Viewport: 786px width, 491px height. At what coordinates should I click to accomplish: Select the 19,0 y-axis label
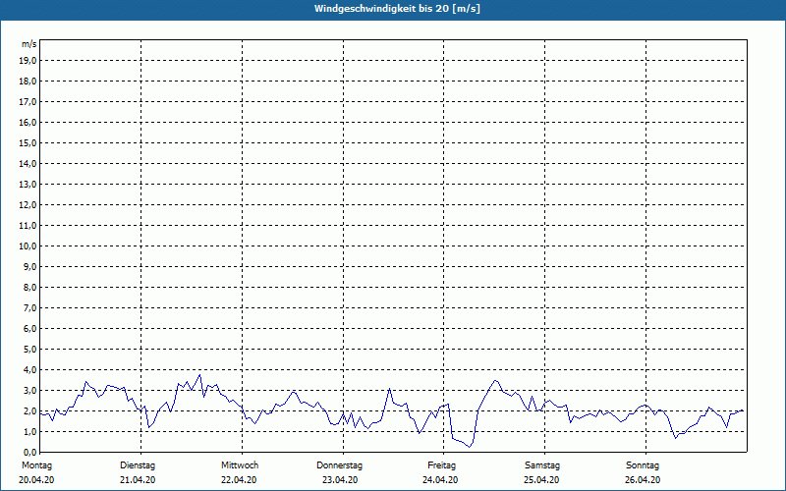tap(28, 61)
